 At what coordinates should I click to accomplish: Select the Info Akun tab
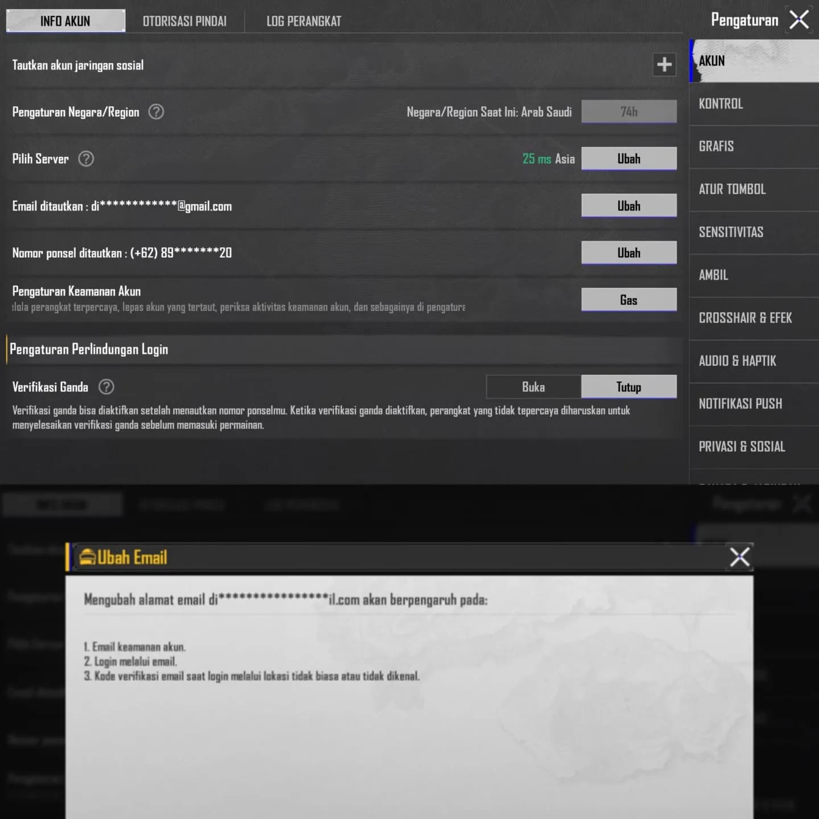(65, 21)
